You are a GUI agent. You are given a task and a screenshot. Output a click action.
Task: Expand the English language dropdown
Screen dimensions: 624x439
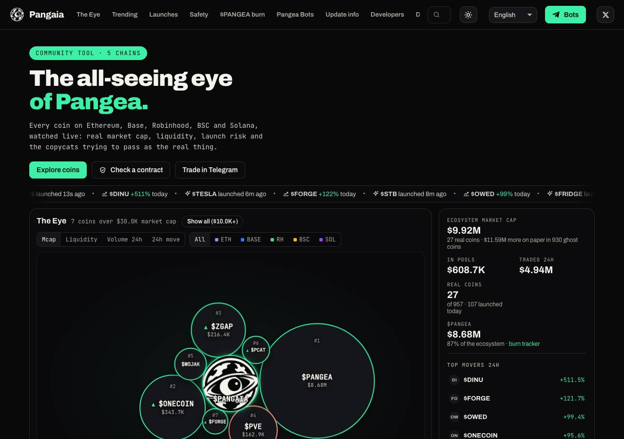513,15
